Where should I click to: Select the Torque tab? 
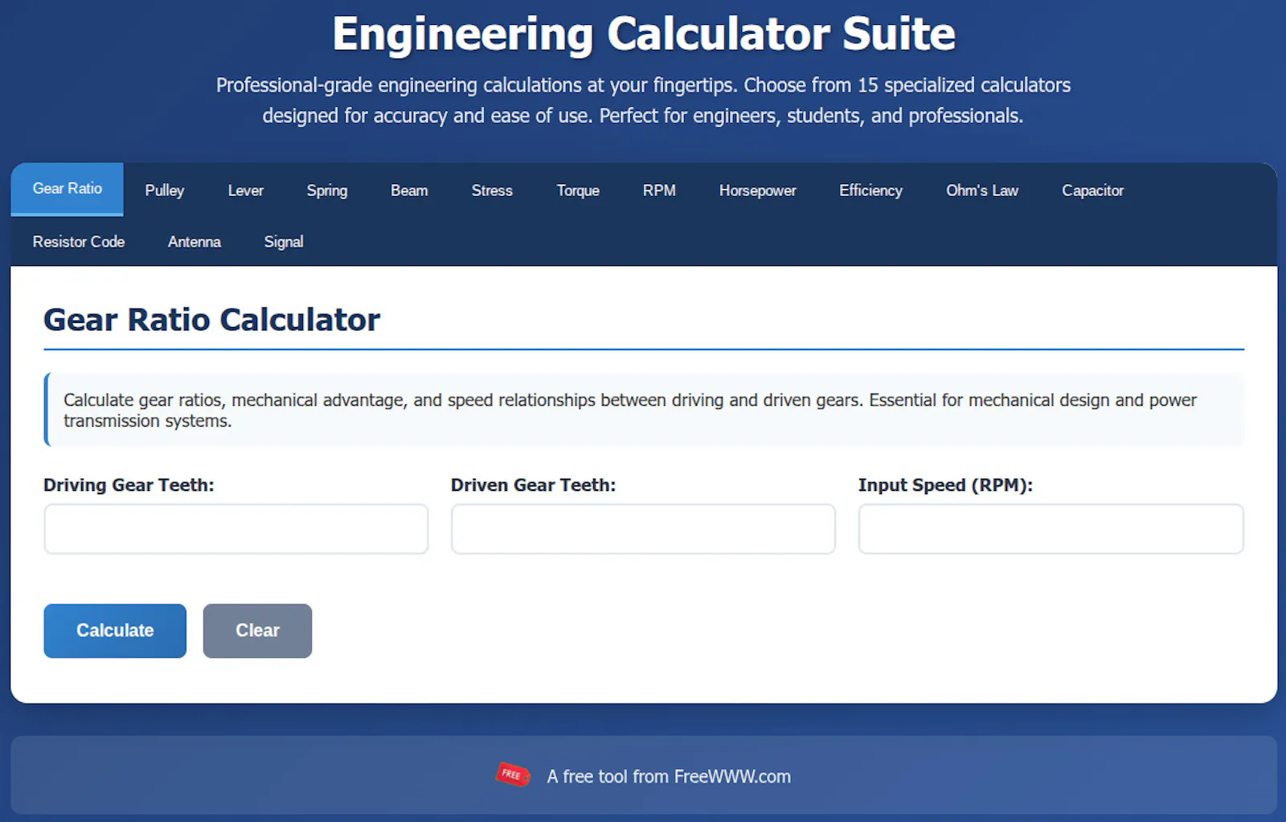click(578, 190)
